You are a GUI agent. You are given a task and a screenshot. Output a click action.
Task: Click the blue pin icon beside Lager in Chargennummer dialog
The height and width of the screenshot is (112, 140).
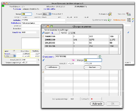[x=43, y=33]
